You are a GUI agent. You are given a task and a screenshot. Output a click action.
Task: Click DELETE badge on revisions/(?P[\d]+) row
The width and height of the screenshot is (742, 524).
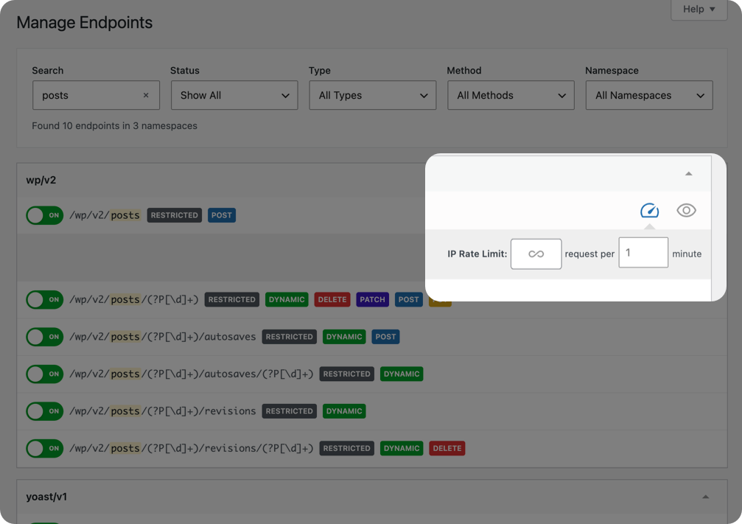point(447,448)
